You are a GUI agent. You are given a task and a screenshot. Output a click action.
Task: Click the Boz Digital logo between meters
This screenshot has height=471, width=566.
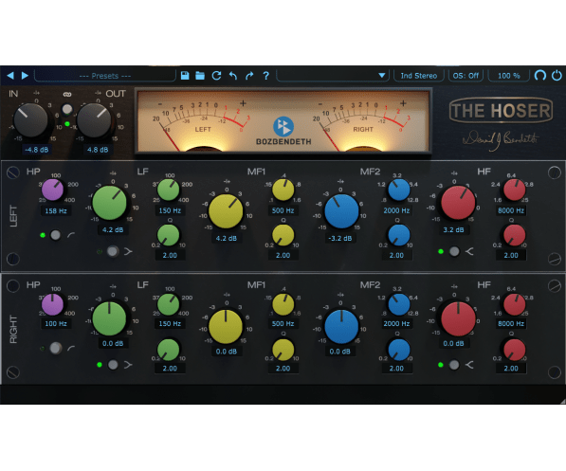(283, 126)
